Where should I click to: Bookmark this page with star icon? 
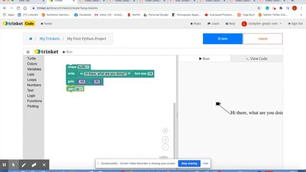click(259, 8)
